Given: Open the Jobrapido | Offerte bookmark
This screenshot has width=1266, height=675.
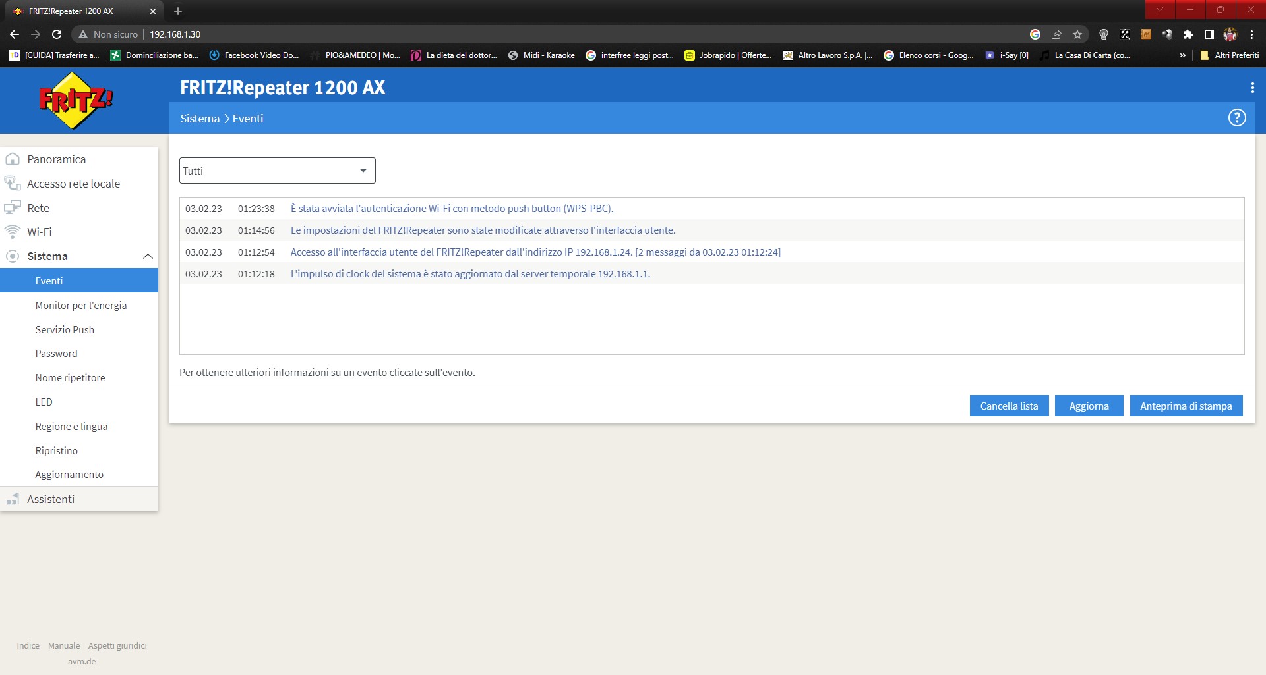Looking at the screenshot, I should coord(729,55).
